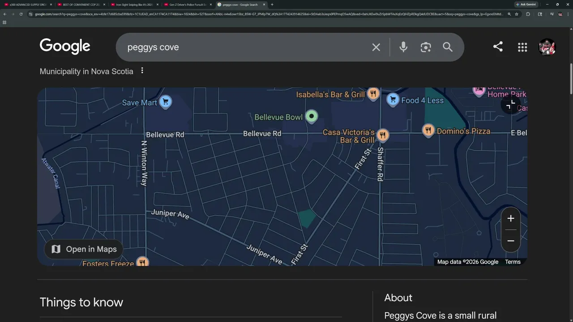This screenshot has height=322, width=573.
Task: View site information icon in address bar
Action: tap(31, 14)
